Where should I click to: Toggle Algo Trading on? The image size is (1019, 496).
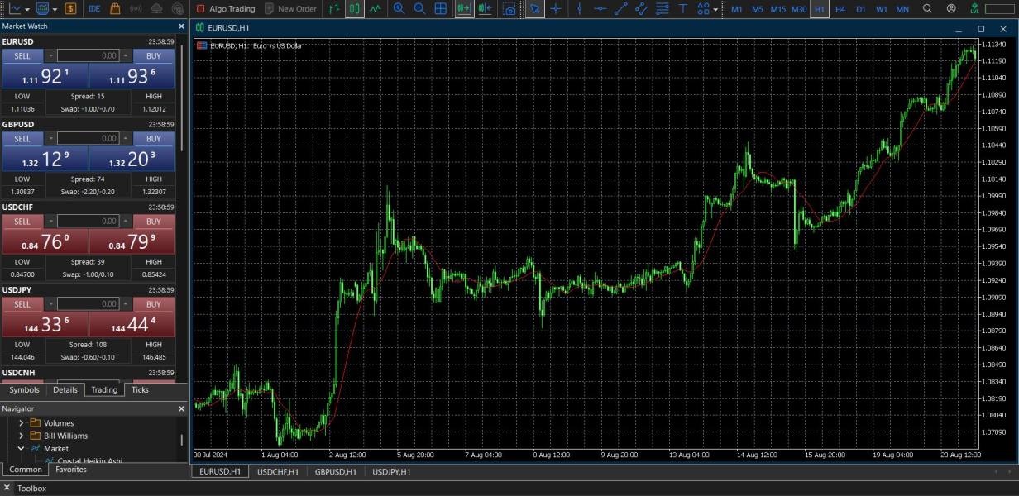tap(225, 9)
